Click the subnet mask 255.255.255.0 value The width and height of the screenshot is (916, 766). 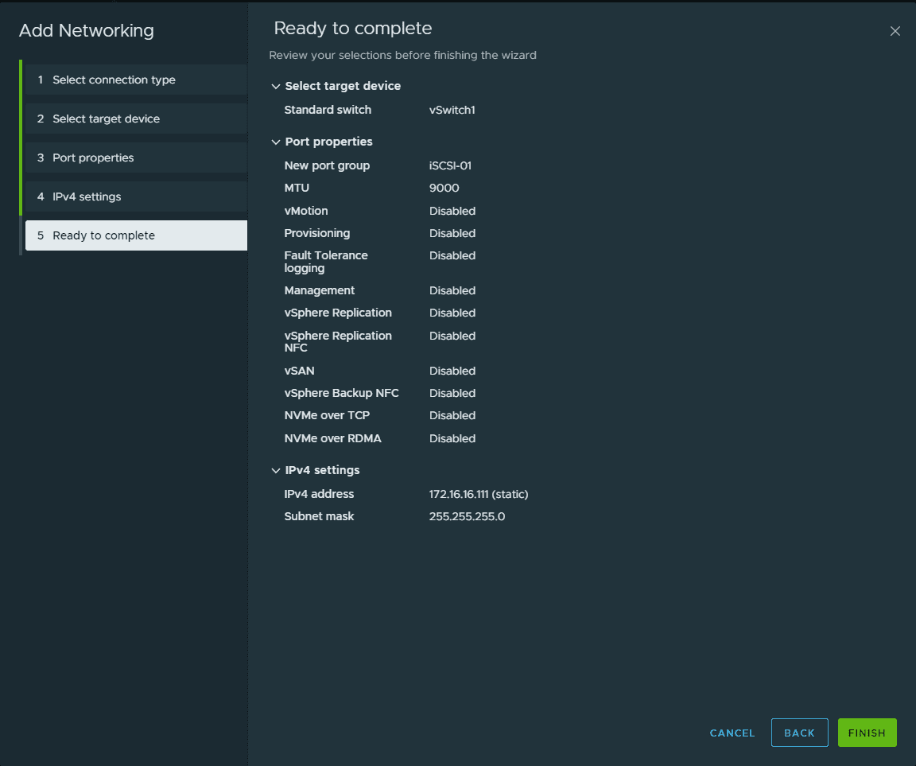coord(467,516)
